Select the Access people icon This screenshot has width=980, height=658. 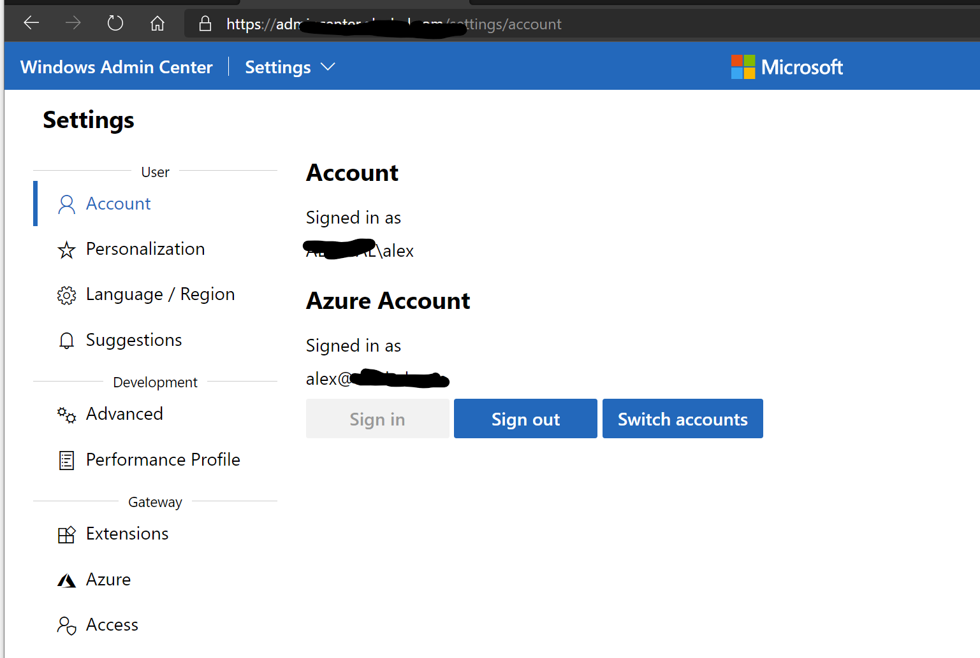point(66,626)
